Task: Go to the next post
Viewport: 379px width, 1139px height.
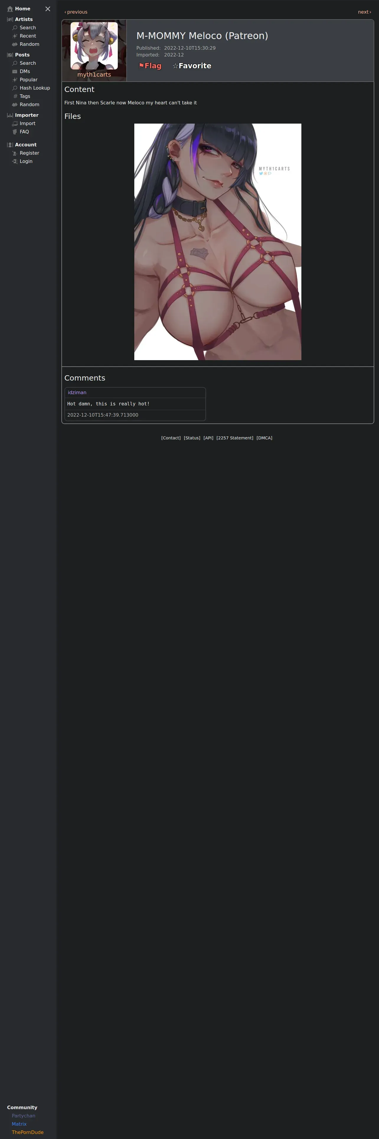Action: [365, 12]
